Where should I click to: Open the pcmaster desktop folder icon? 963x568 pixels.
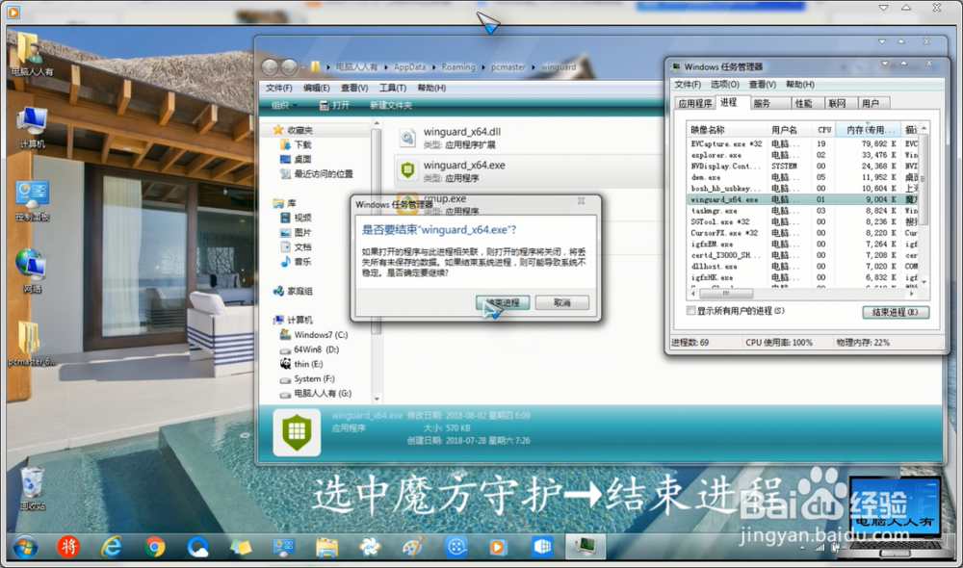(x=31, y=344)
